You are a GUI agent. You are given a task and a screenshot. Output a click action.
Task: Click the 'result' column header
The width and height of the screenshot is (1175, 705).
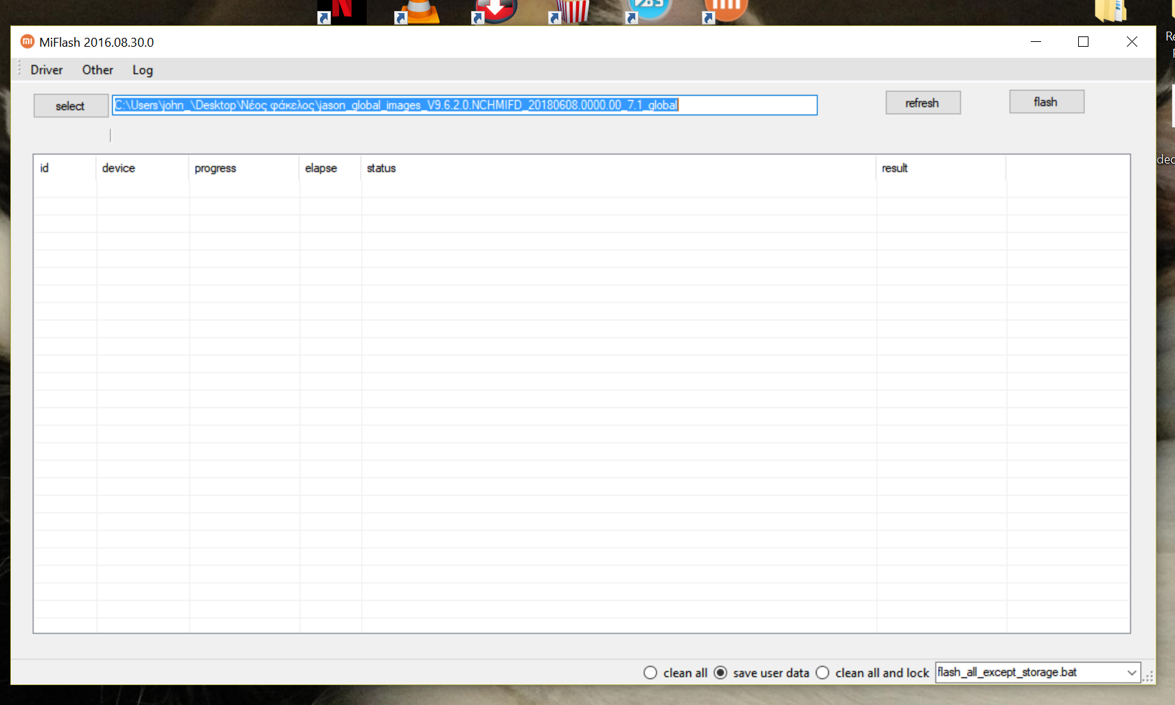[x=942, y=168]
